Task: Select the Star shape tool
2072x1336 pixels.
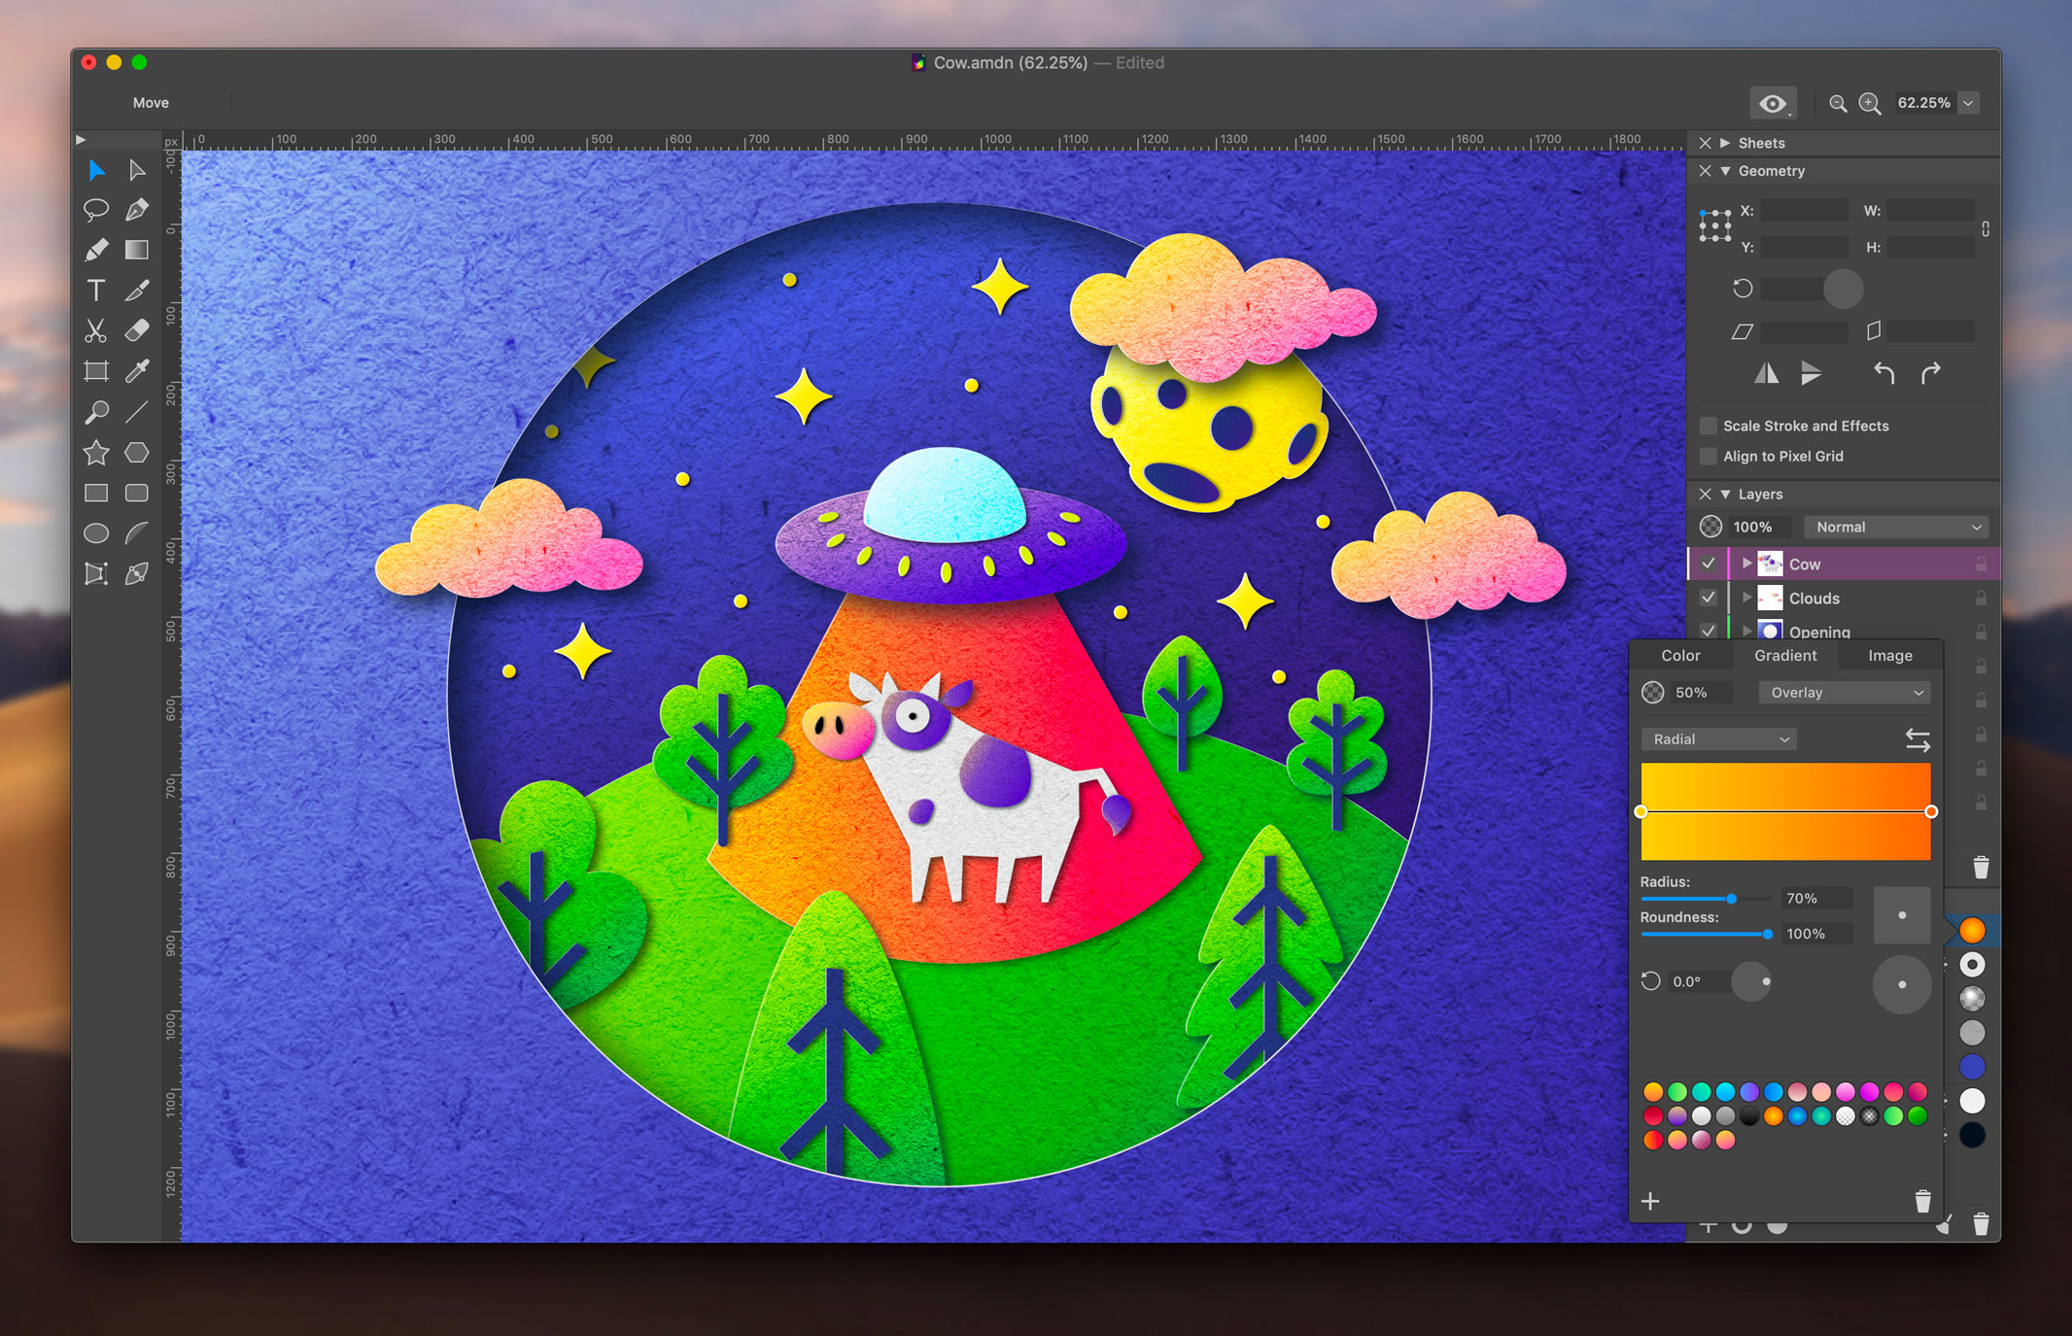Action: click(95, 453)
